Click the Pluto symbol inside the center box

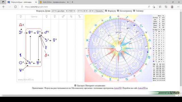pos(30,32)
